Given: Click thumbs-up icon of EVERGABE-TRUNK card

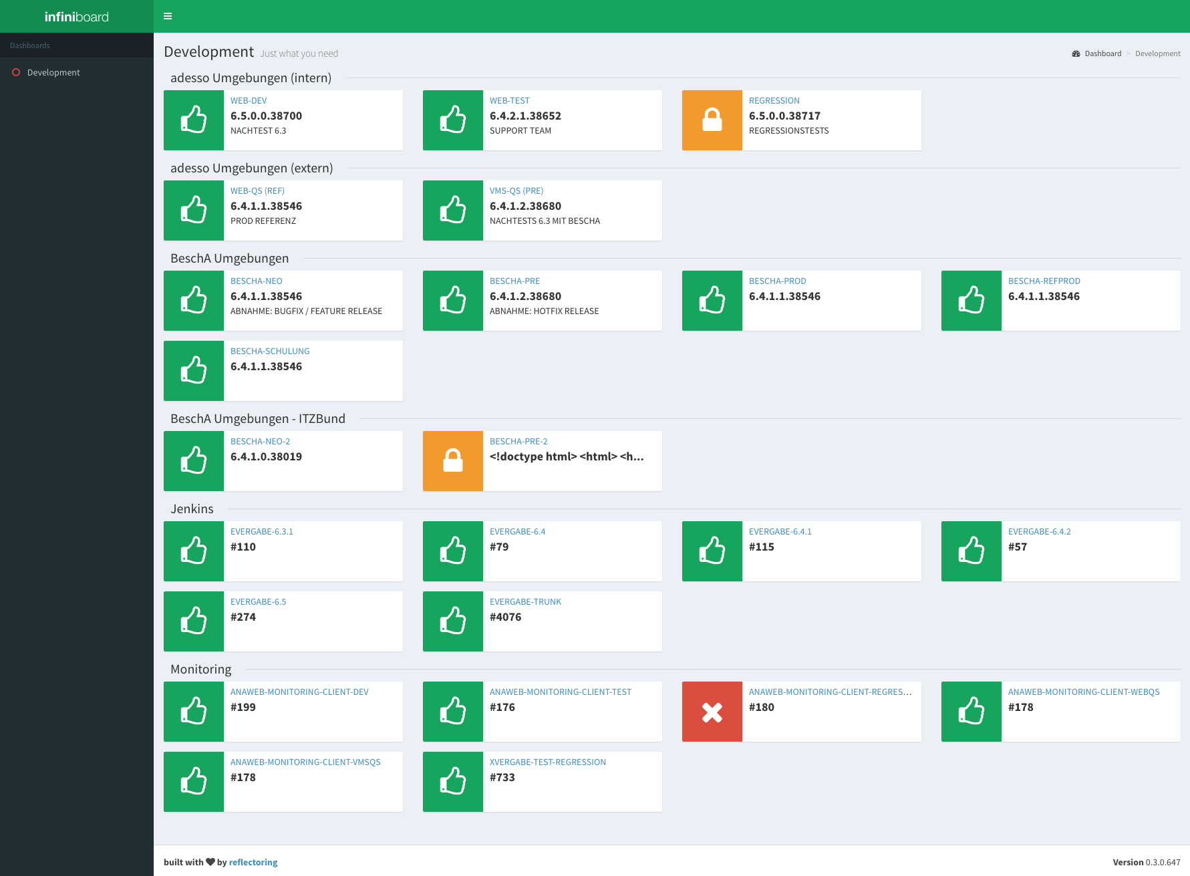Looking at the screenshot, I should pyautogui.click(x=453, y=621).
